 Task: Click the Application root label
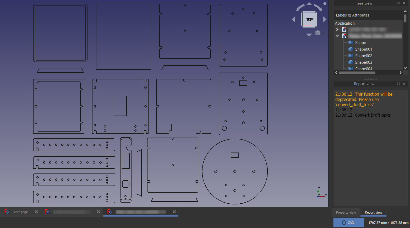click(345, 23)
